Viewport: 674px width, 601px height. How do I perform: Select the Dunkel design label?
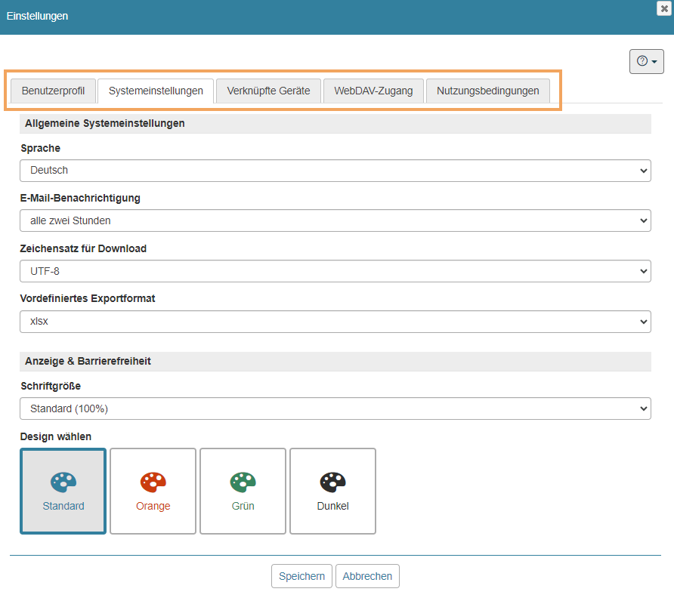[332, 506]
